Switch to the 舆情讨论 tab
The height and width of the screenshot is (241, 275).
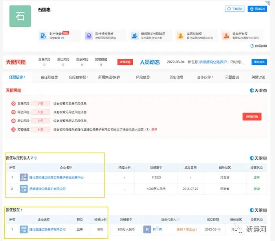tap(258, 77)
